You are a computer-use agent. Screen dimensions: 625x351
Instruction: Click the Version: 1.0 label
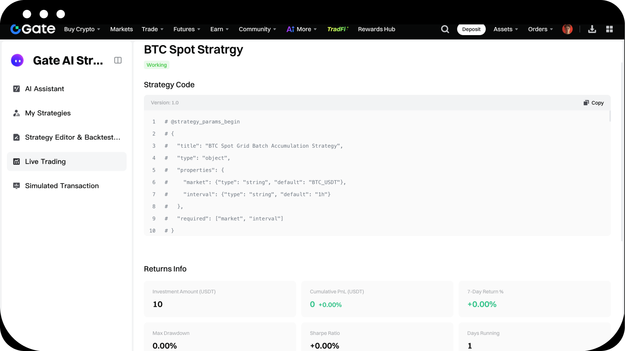(x=165, y=103)
